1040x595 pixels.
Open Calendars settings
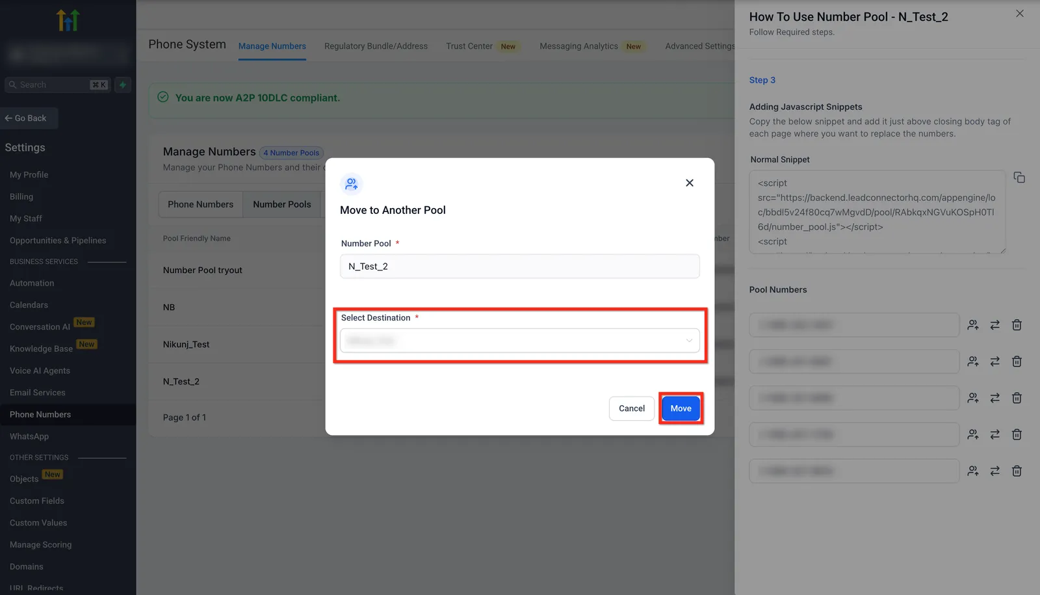point(29,305)
